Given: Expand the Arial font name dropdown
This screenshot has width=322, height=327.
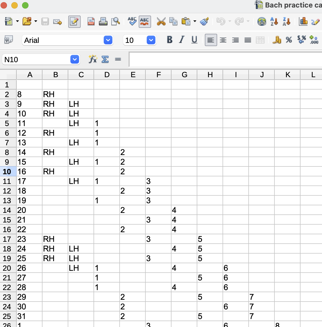Looking at the screenshot, I should 108,40.
